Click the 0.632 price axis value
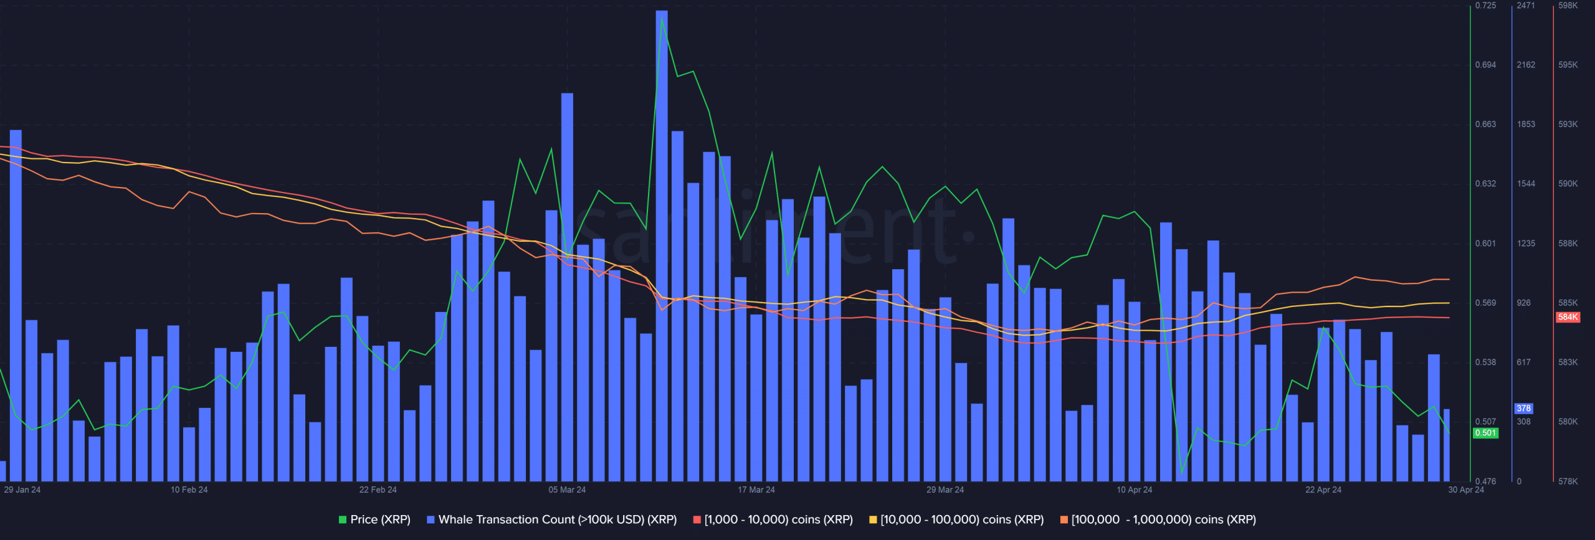 (x=1485, y=184)
